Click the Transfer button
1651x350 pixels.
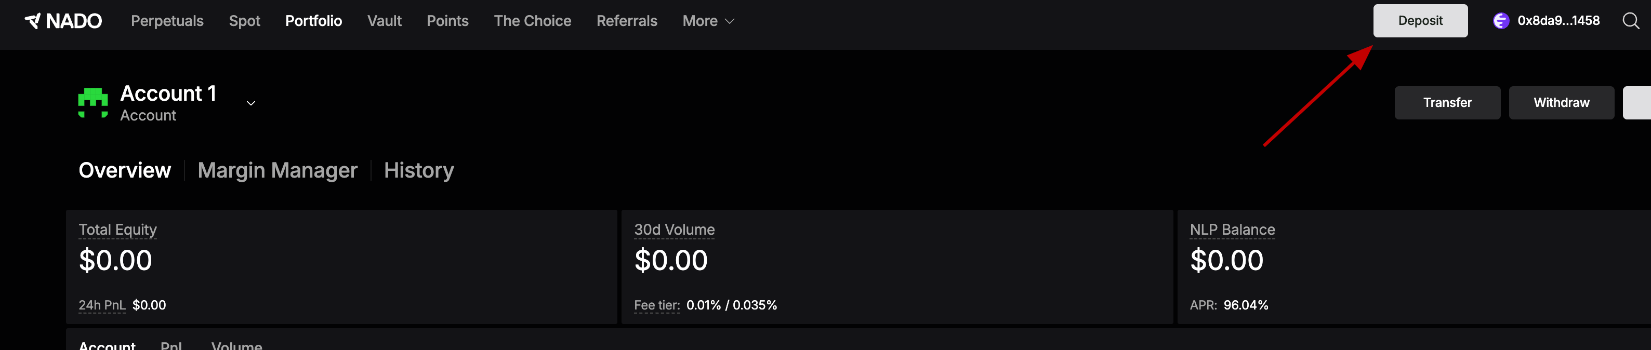pyautogui.click(x=1447, y=103)
